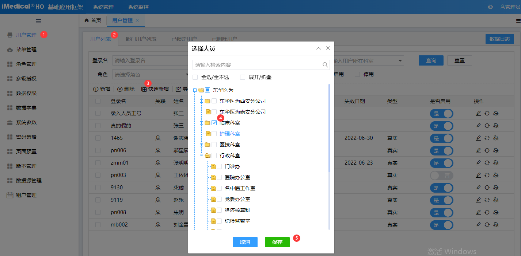Click edit pencil icon in first table row
The image size is (521, 256).
478,113
